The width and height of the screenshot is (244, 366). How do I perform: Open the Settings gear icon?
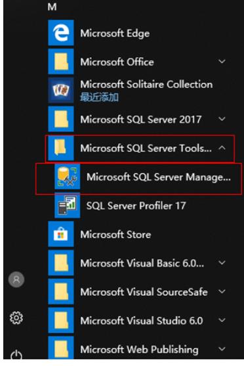(16, 317)
